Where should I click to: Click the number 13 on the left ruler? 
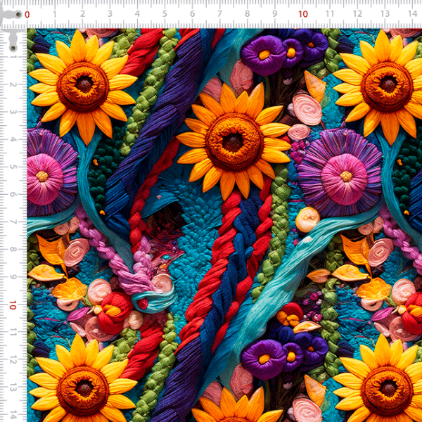click(13, 388)
